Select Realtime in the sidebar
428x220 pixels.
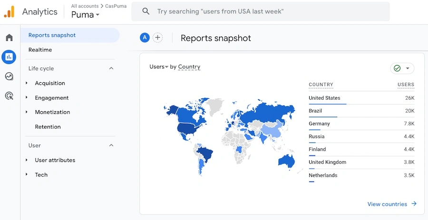(40, 50)
